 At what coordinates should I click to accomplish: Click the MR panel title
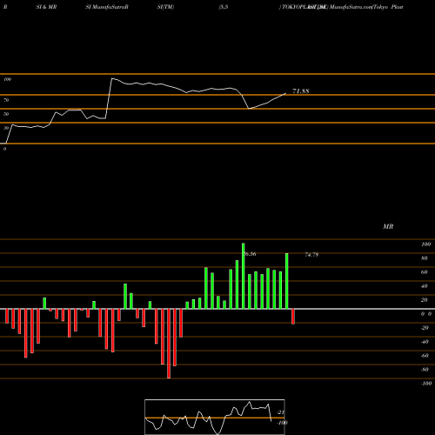(x=388, y=226)
